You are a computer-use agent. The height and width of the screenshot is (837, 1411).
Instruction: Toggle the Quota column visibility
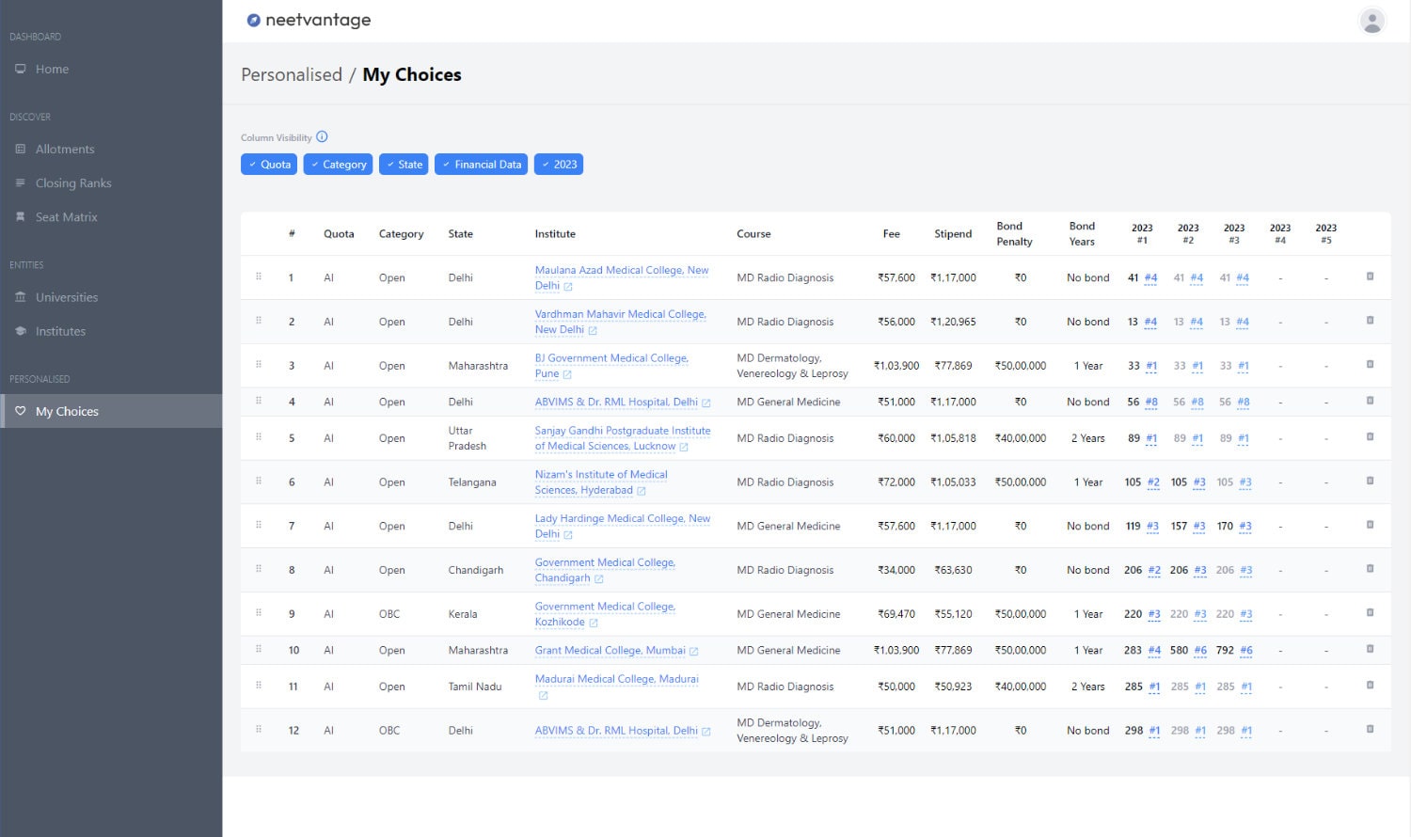coord(269,165)
